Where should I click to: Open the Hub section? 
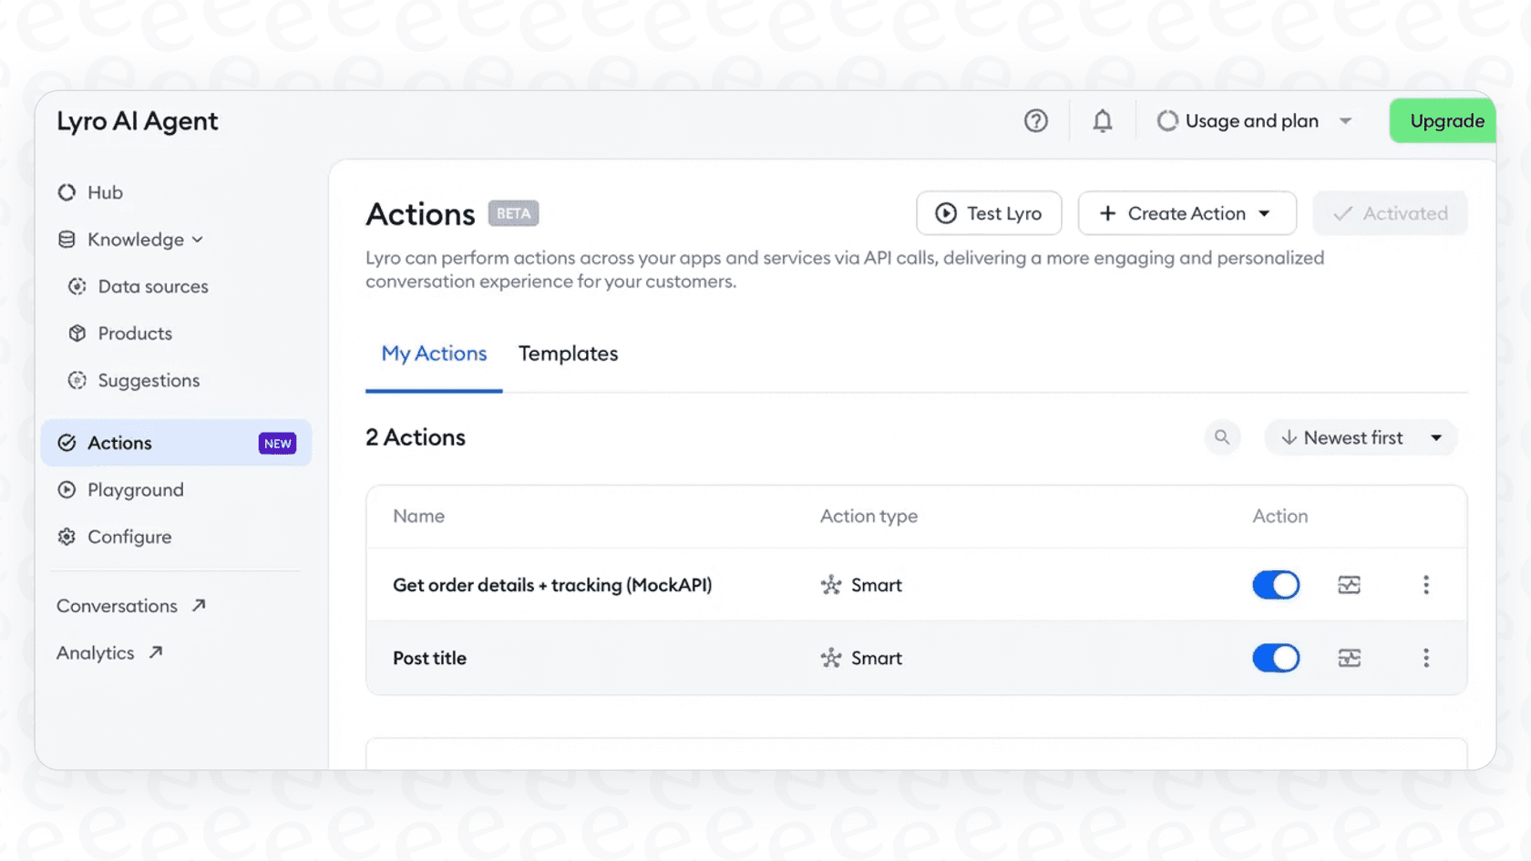[105, 192]
